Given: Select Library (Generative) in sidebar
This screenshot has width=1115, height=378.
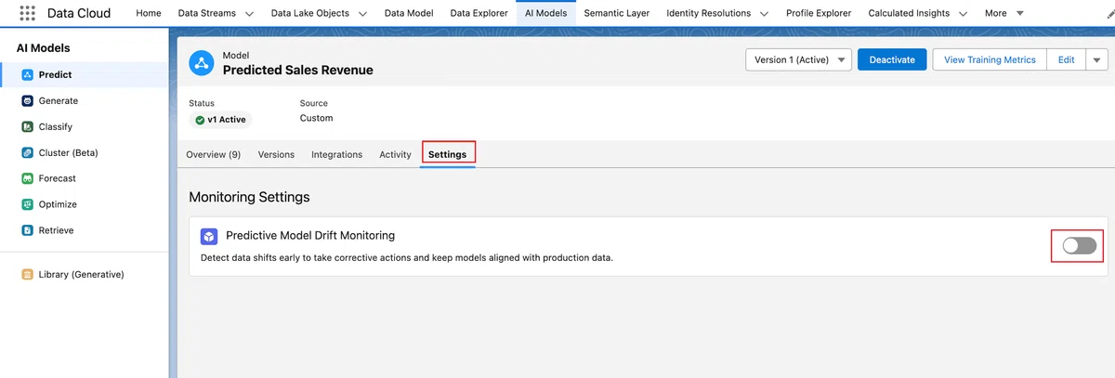Looking at the screenshot, I should tap(85, 275).
